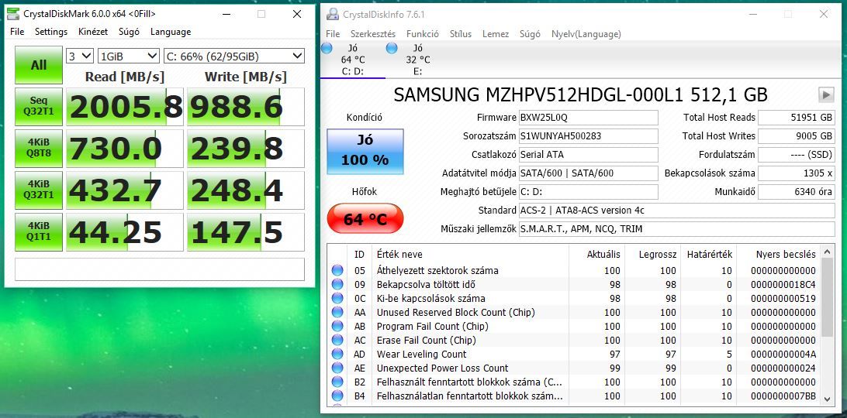
Task: Click the red 64 °C temperature button
Action: (x=365, y=219)
